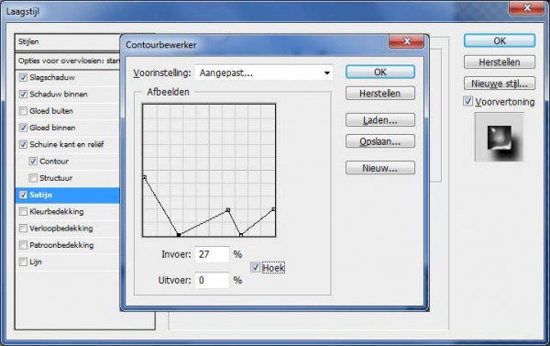Click the Nieuw... contour button

(380, 168)
